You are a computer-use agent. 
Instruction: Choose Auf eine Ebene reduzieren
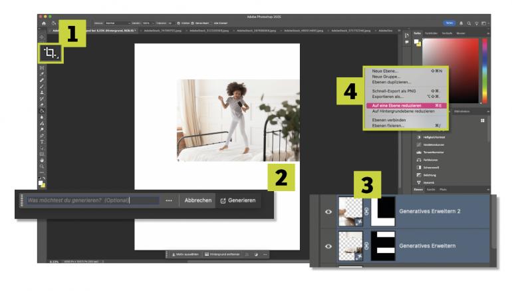[x=406, y=106]
